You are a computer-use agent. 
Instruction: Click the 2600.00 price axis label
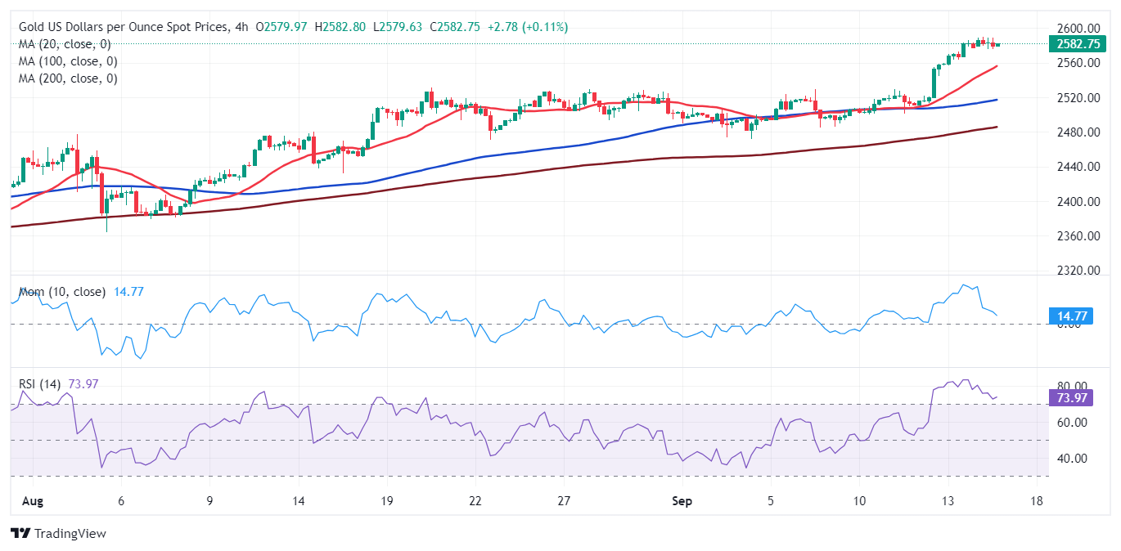[1076, 28]
